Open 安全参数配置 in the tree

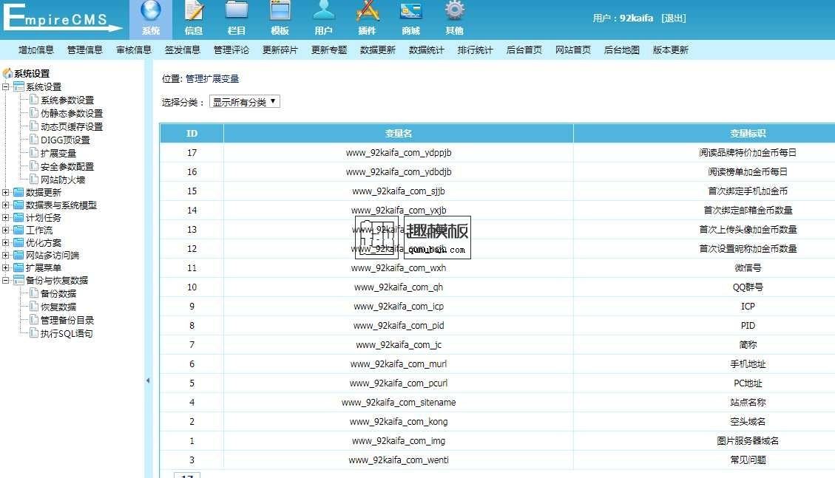click(67, 166)
